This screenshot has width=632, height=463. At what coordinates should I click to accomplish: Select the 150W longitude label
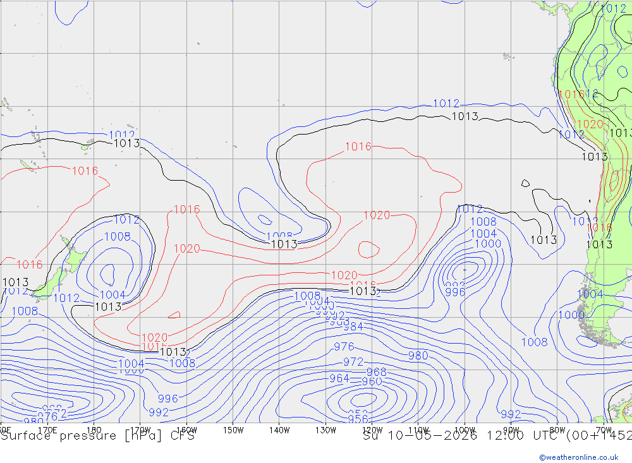[233, 430]
